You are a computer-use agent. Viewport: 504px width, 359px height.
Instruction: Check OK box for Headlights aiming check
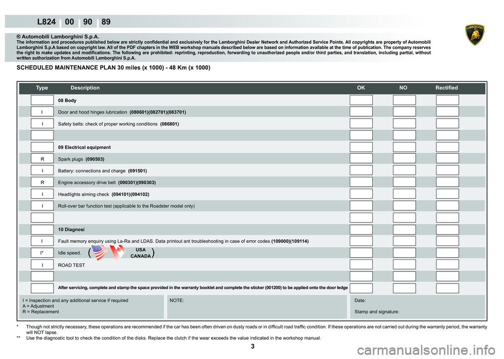click(361, 194)
